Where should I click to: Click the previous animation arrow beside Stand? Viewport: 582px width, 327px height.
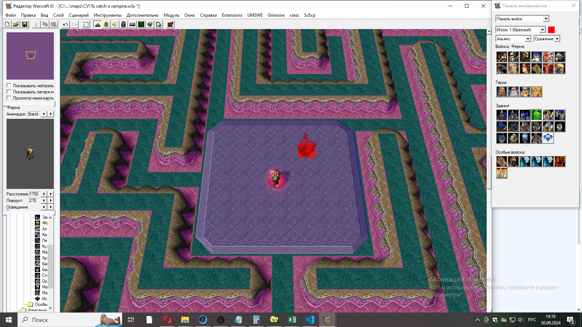(x=44, y=114)
